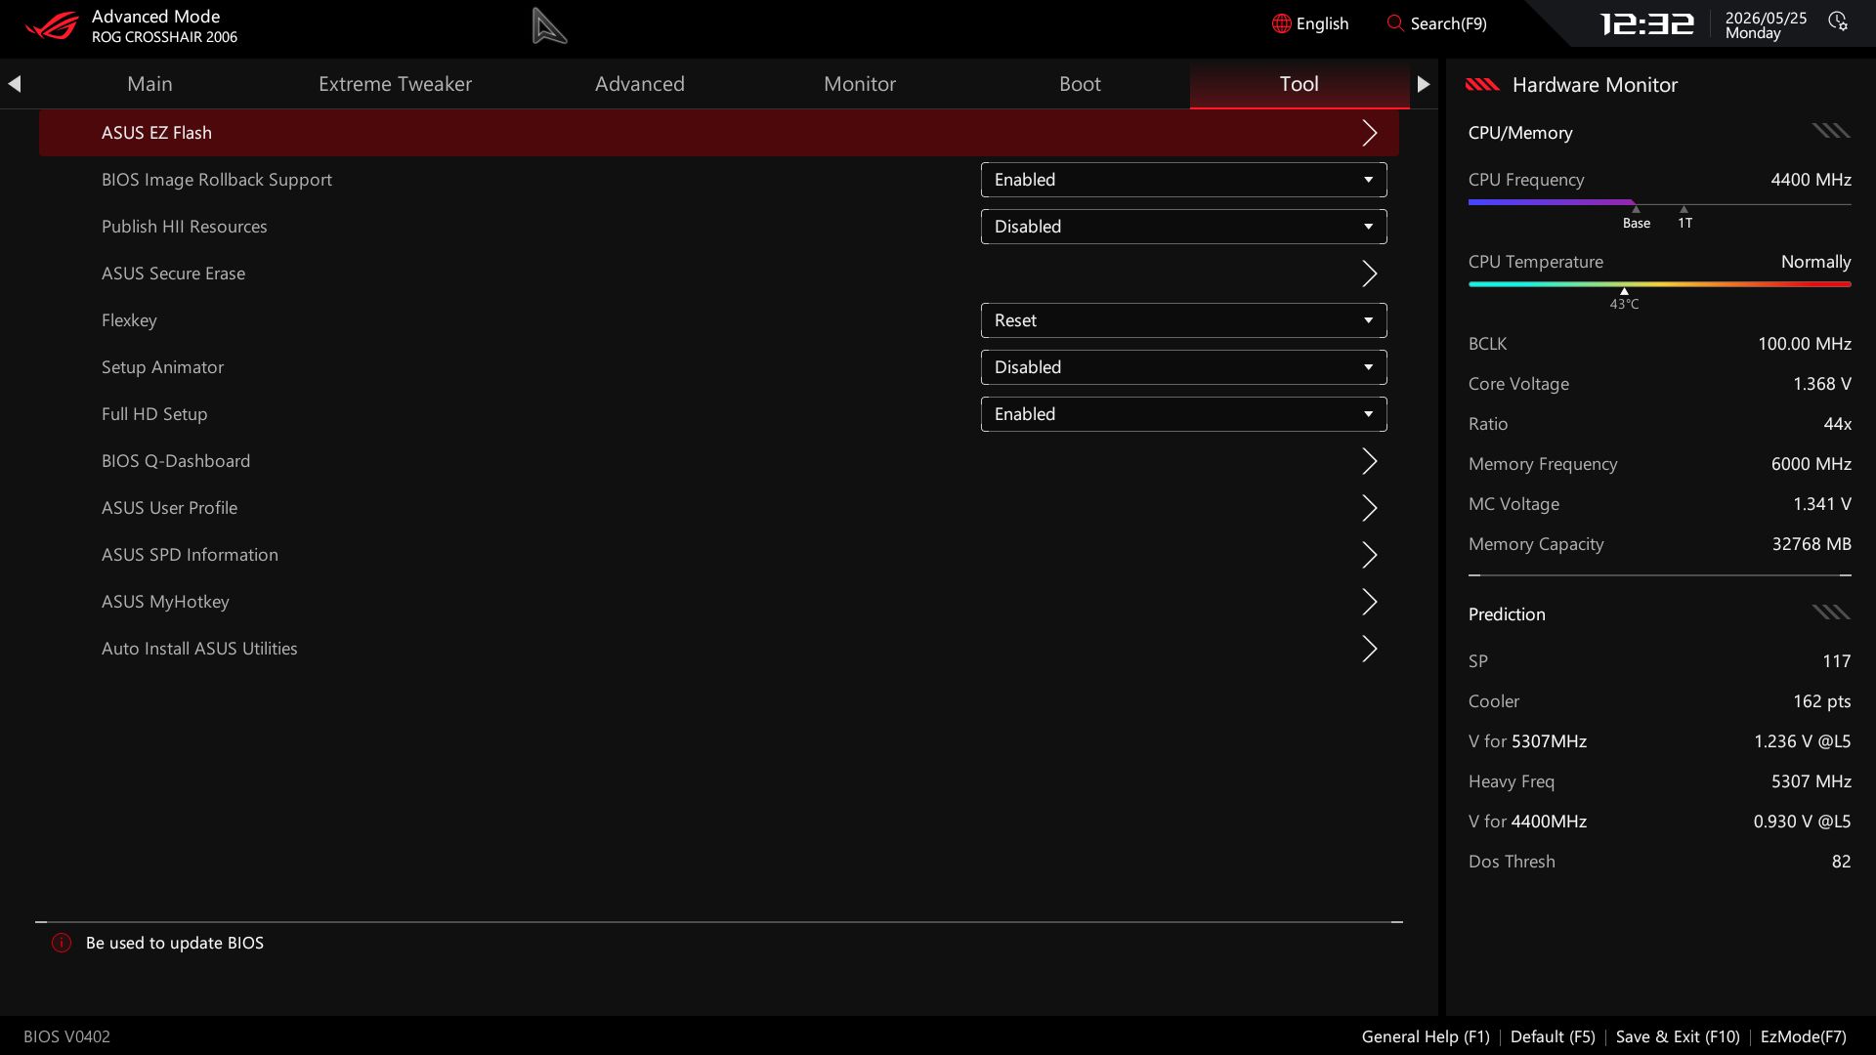
Task: Open ASUS Secure Erase chevron
Action: pos(1370,274)
